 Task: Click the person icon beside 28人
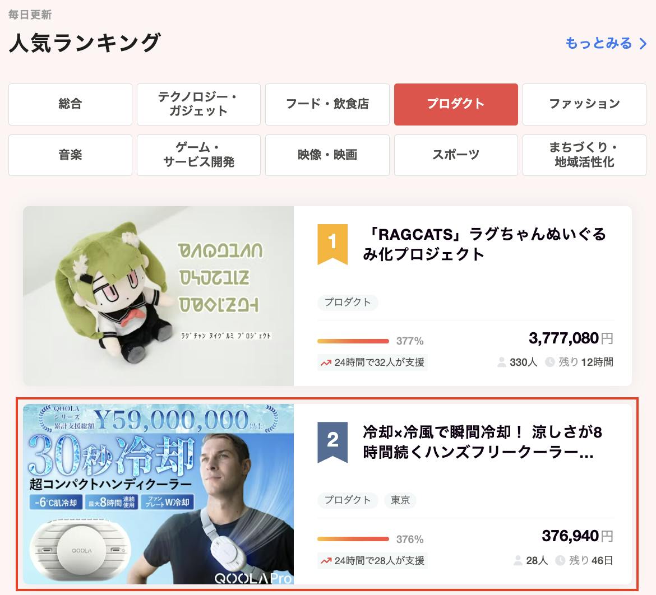518,560
